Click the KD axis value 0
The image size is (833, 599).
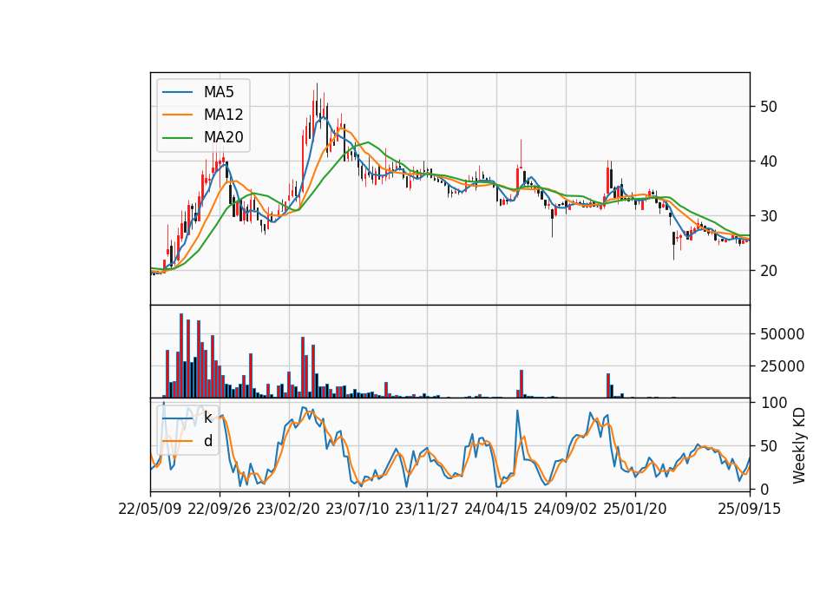764,490
